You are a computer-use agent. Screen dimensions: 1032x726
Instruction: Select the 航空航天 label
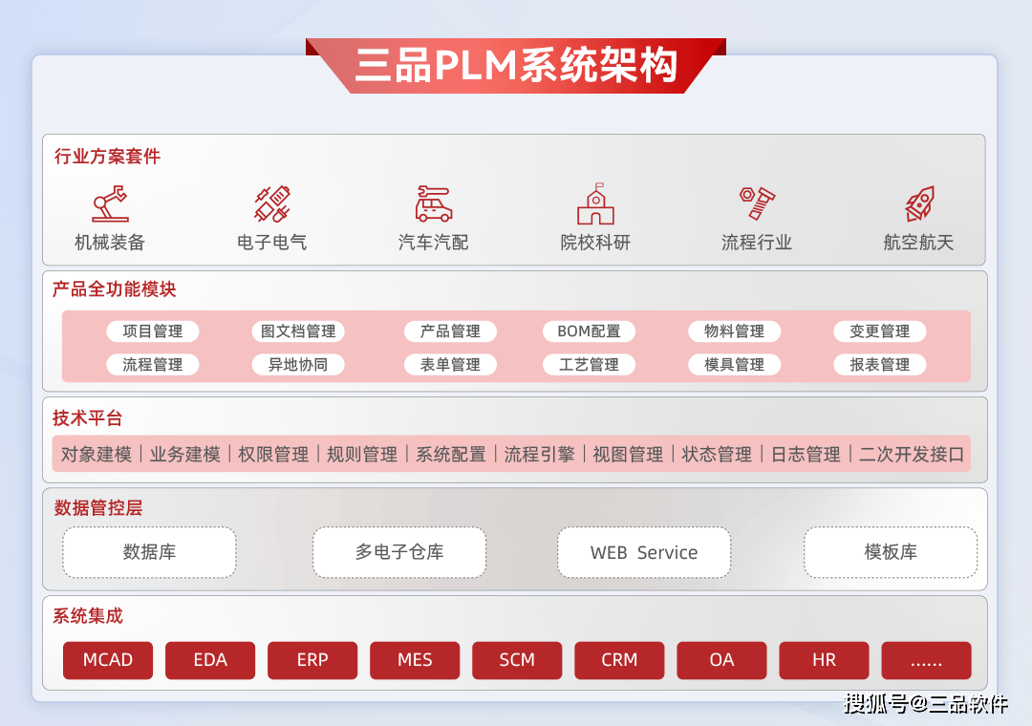pyautogui.click(x=919, y=243)
